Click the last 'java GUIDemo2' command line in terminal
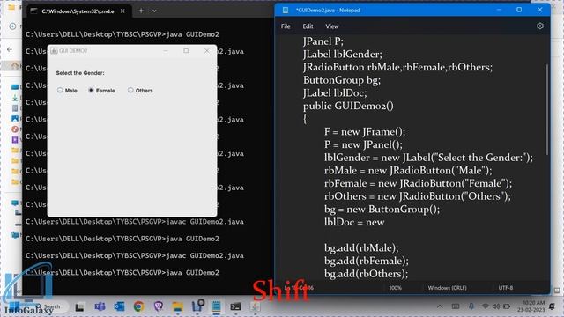Screen dimensions: 564x317 [x=122, y=273]
